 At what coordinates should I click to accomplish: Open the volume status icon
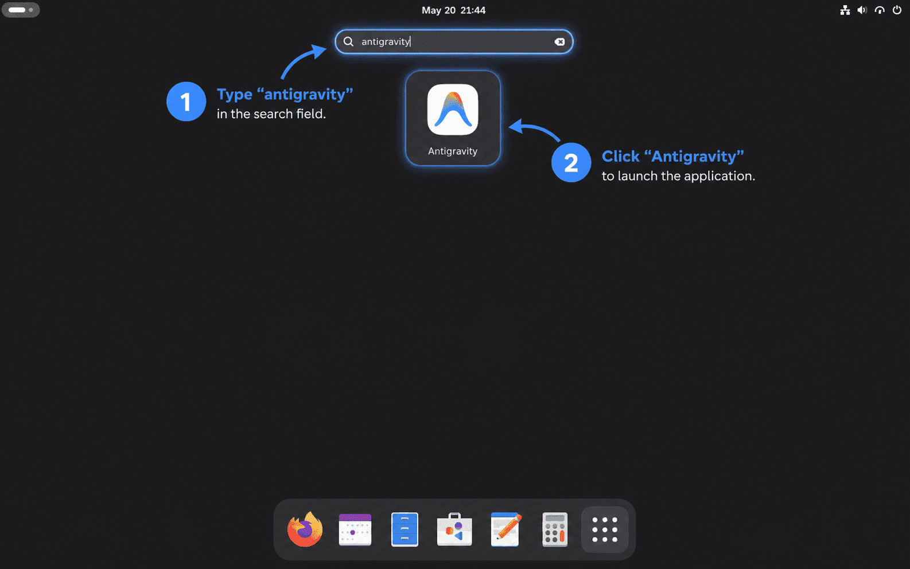pyautogui.click(x=862, y=10)
